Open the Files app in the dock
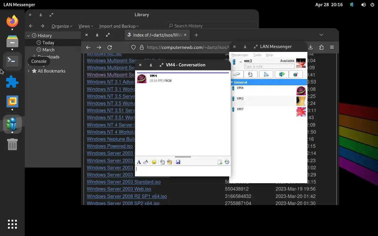Screen dimensions: 378x236 click(x=12, y=41)
